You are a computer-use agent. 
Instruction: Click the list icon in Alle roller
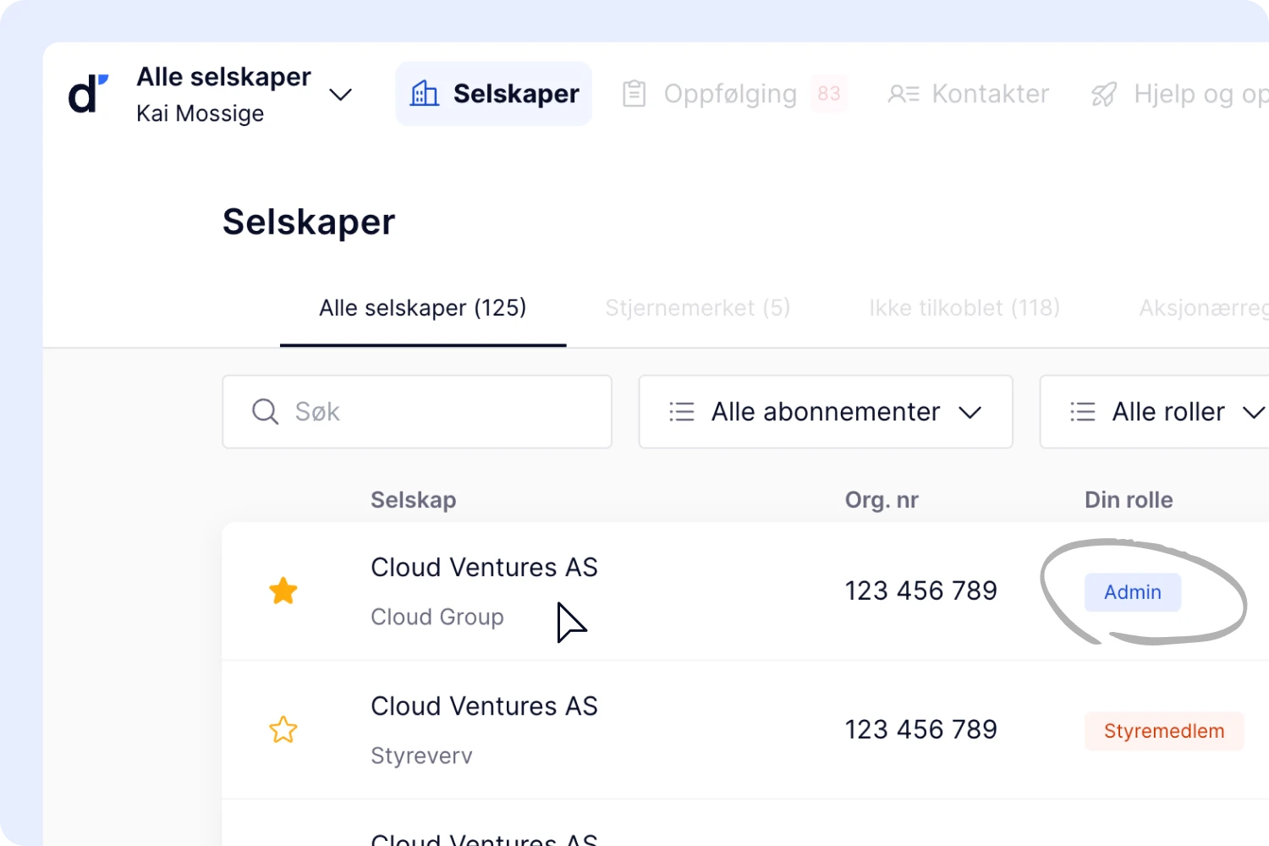tap(1082, 412)
